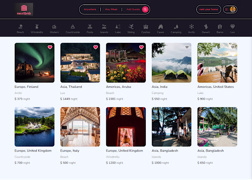Click the Camping label under Asia, India
This screenshot has height=180, width=252.
point(158,93)
